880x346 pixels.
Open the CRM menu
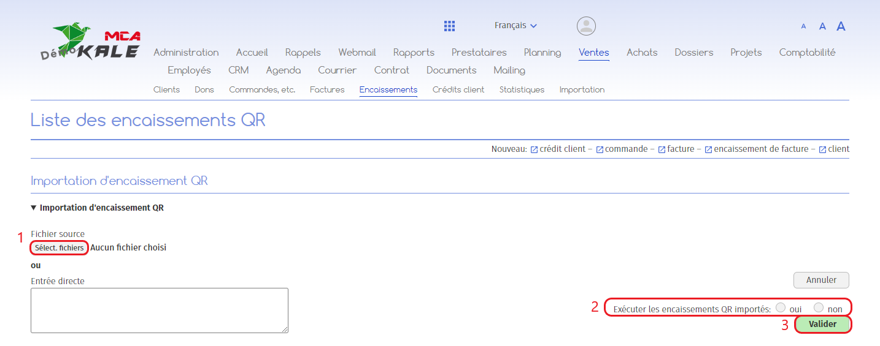point(239,70)
